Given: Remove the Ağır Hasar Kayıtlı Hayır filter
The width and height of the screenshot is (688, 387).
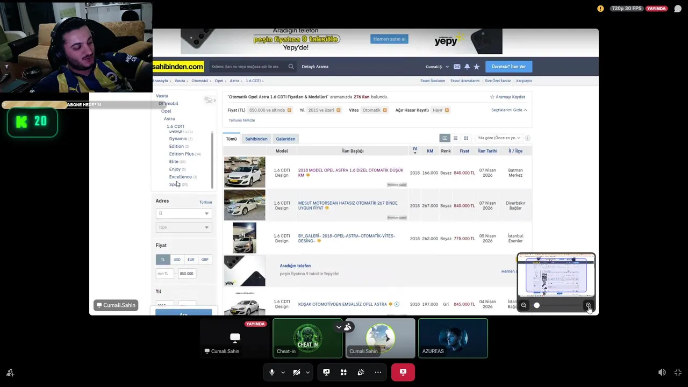Looking at the screenshot, I should (447, 110).
